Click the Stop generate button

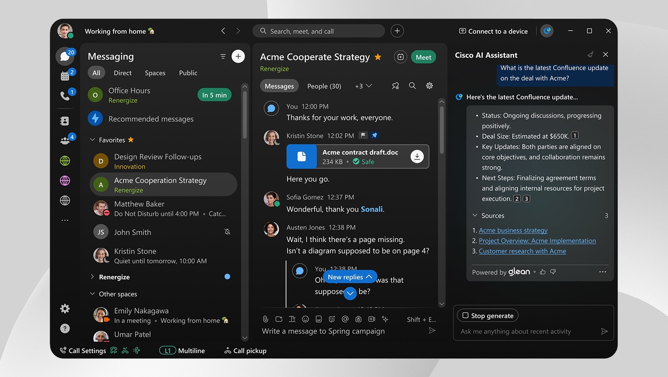(x=488, y=315)
